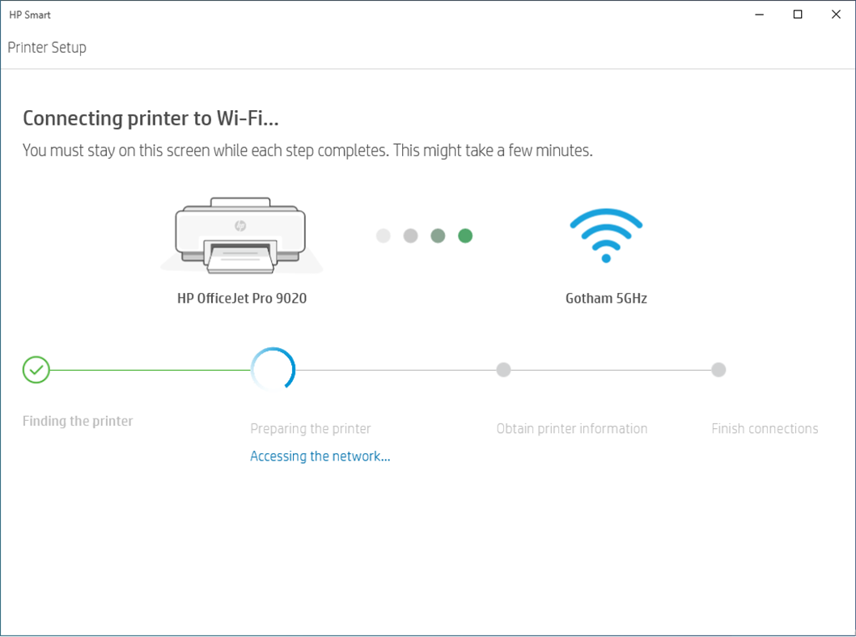Screen dimensions: 856x637
Task: Click the HP OfficeJet Pro 9020 name label
Action: point(240,298)
